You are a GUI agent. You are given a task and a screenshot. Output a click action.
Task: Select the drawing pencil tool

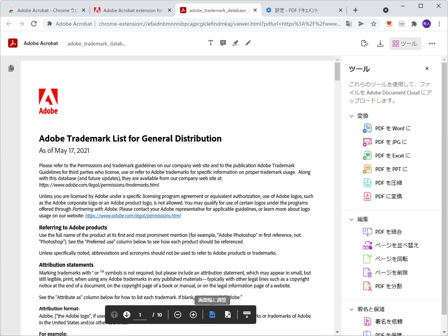[248, 43]
